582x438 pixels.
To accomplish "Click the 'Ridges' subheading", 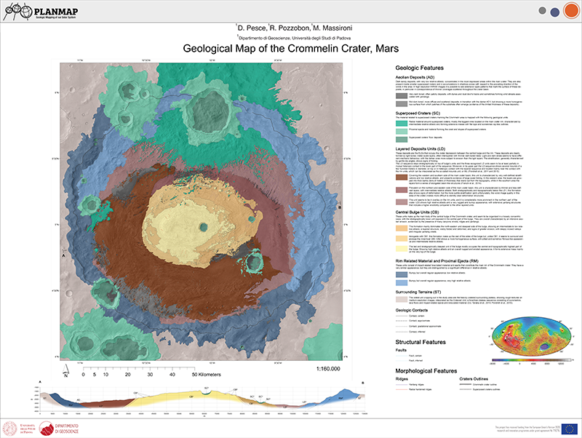I will point(402,379).
